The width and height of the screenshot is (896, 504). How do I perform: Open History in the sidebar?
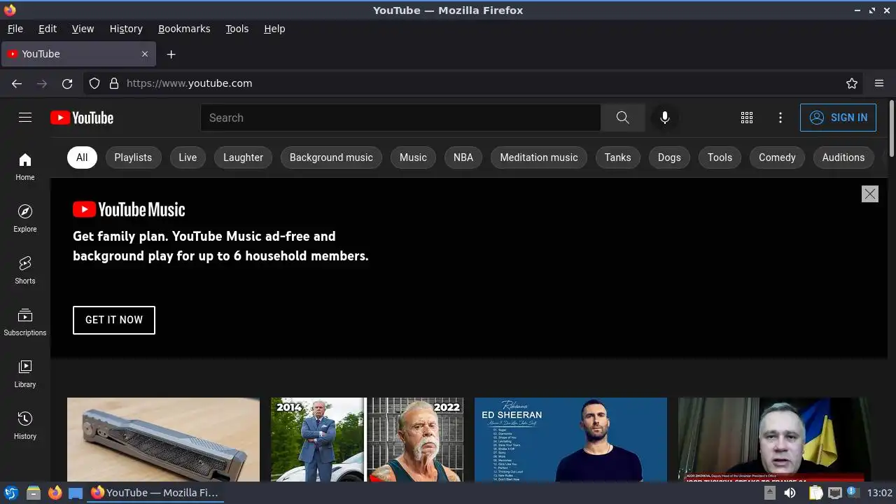click(x=25, y=426)
